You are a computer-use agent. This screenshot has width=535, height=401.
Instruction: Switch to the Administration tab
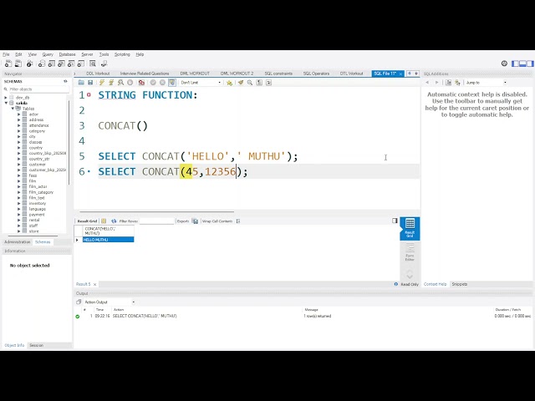(x=17, y=241)
